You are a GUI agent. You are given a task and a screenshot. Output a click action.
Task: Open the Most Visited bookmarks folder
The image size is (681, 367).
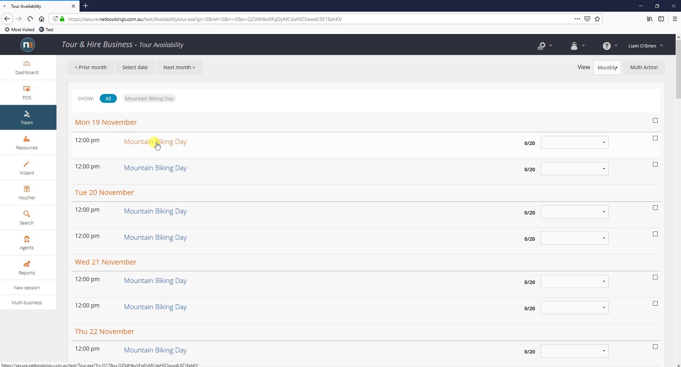click(20, 29)
